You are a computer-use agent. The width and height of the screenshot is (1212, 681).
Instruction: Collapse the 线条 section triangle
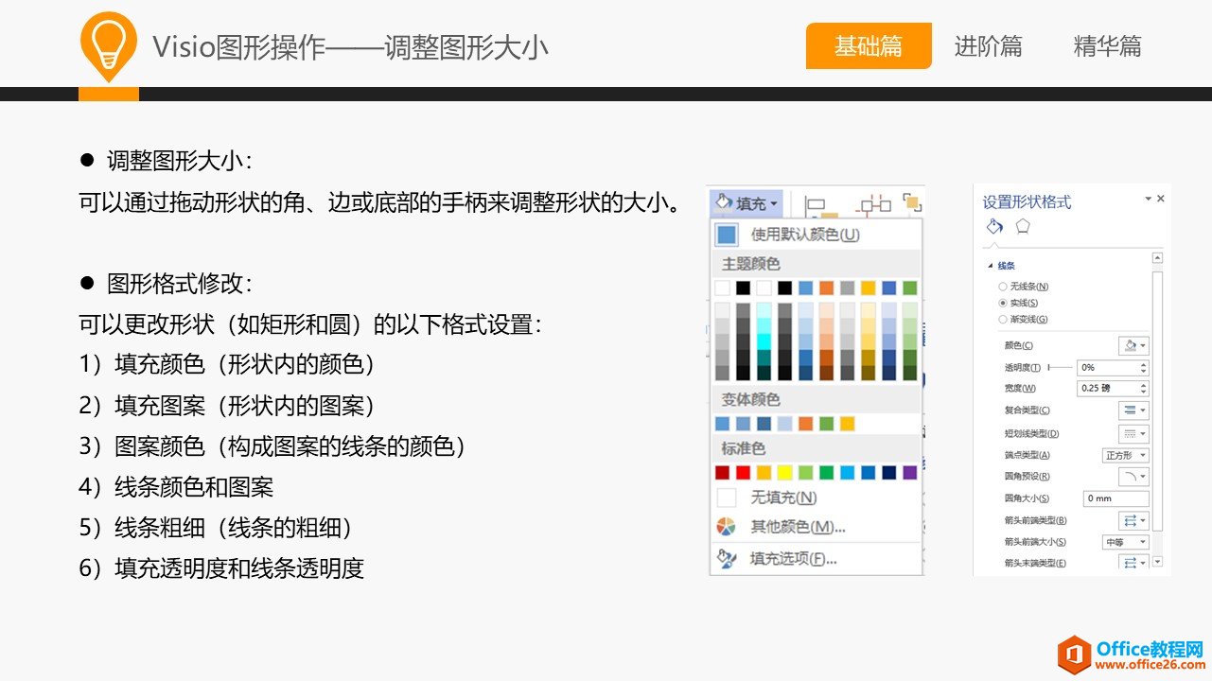pyautogui.click(x=991, y=267)
